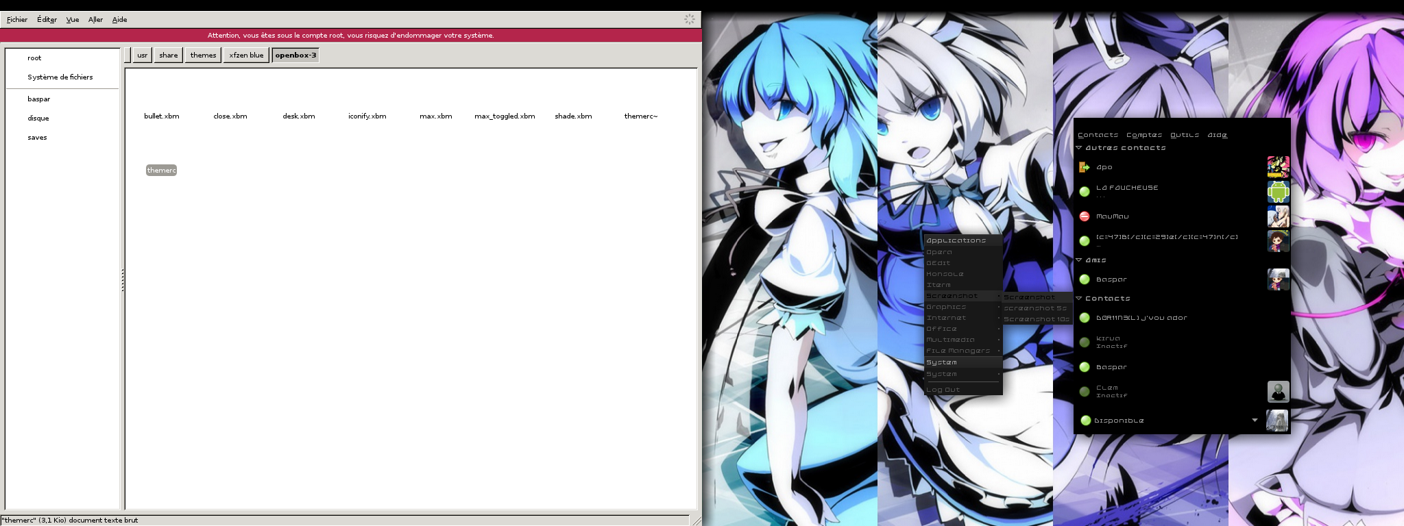Select the iconify.xbm file
This screenshot has height=526, width=1404.
(367, 116)
